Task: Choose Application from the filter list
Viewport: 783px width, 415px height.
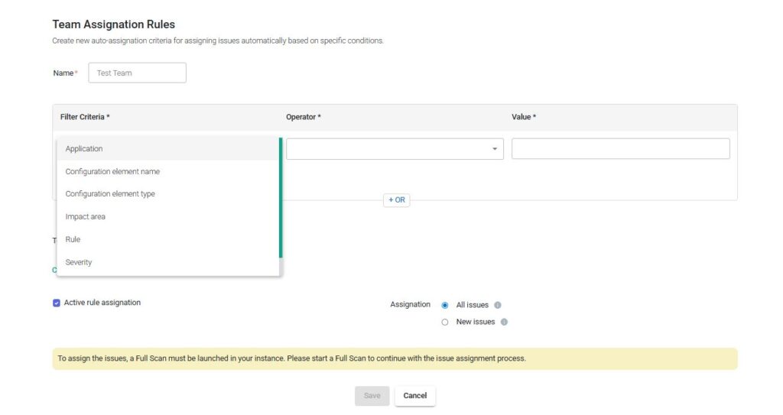Action: [x=84, y=149]
